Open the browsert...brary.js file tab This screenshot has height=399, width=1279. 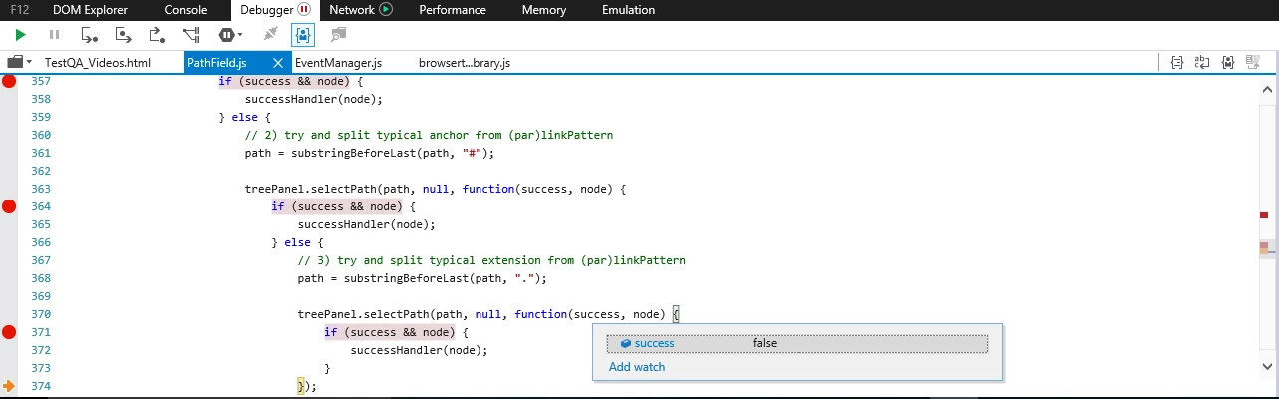click(465, 63)
